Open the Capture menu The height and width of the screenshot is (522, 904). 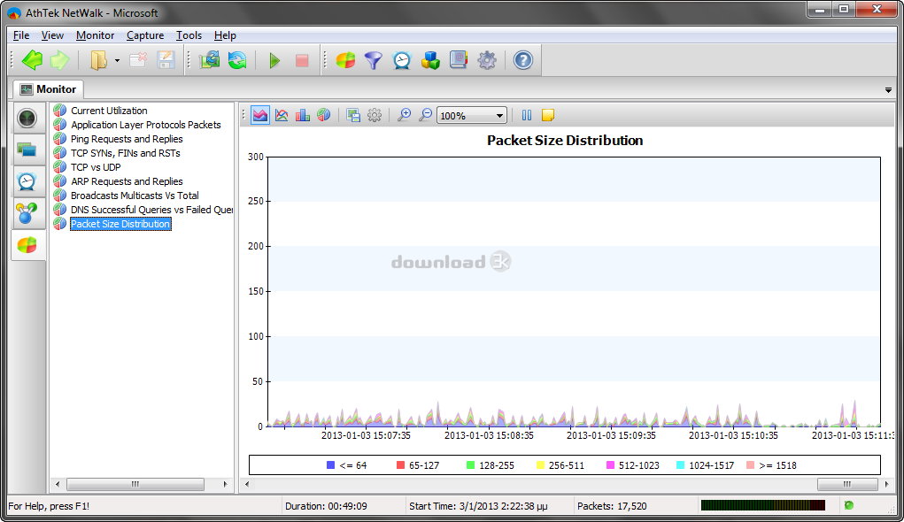[x=145, y=35]
